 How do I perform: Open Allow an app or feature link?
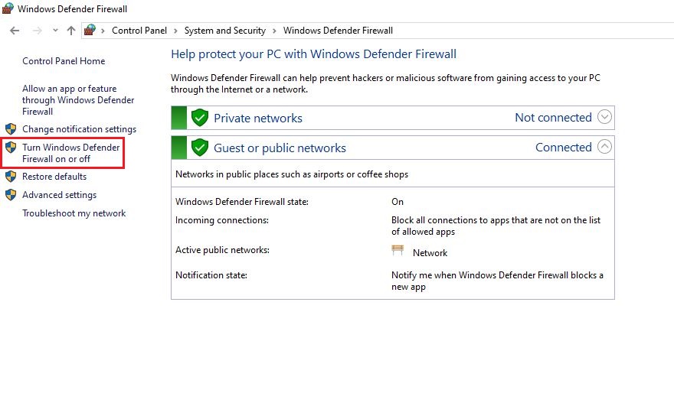click(78, 100)
